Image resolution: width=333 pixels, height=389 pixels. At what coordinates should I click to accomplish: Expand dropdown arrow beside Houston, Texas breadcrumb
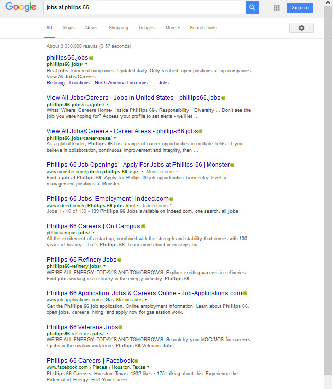(148, 367)
